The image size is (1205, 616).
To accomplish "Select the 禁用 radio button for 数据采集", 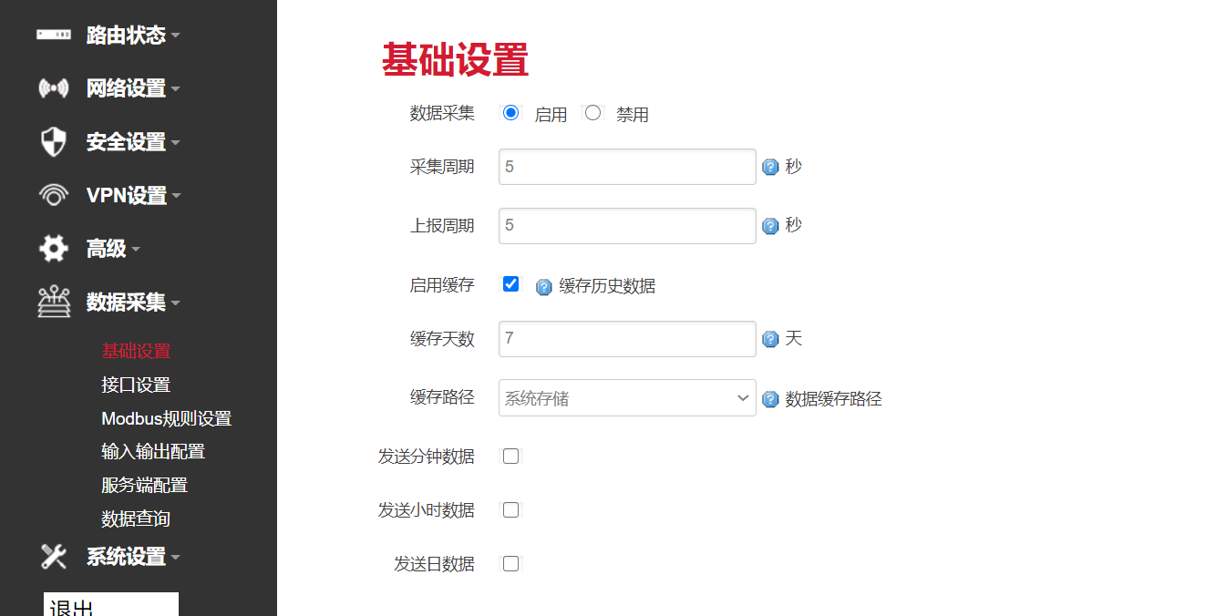I will click(593, 112).
